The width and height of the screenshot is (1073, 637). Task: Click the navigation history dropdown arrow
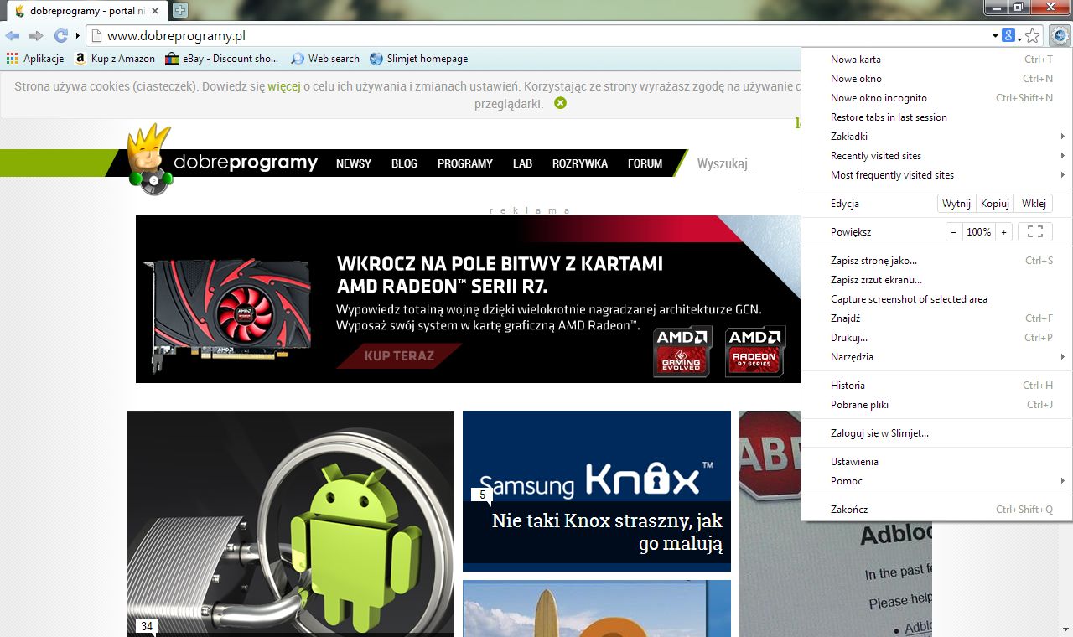(x=78, y=36)
